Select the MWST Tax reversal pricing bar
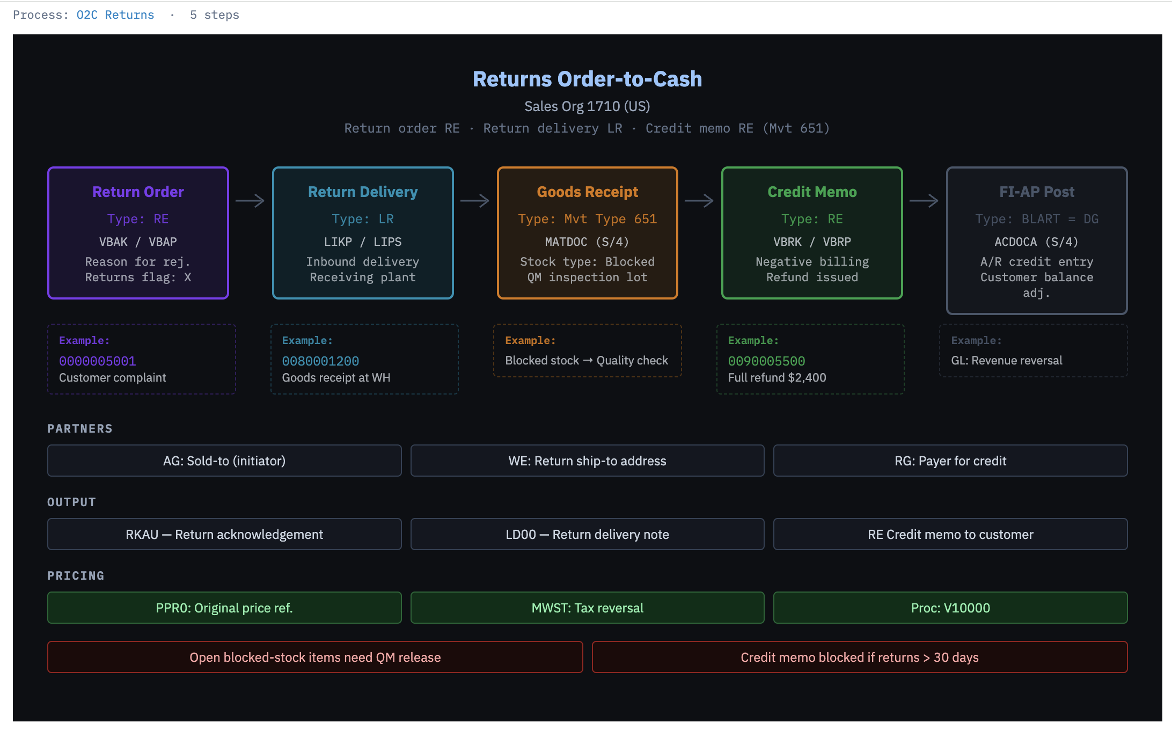 (587, 608)
